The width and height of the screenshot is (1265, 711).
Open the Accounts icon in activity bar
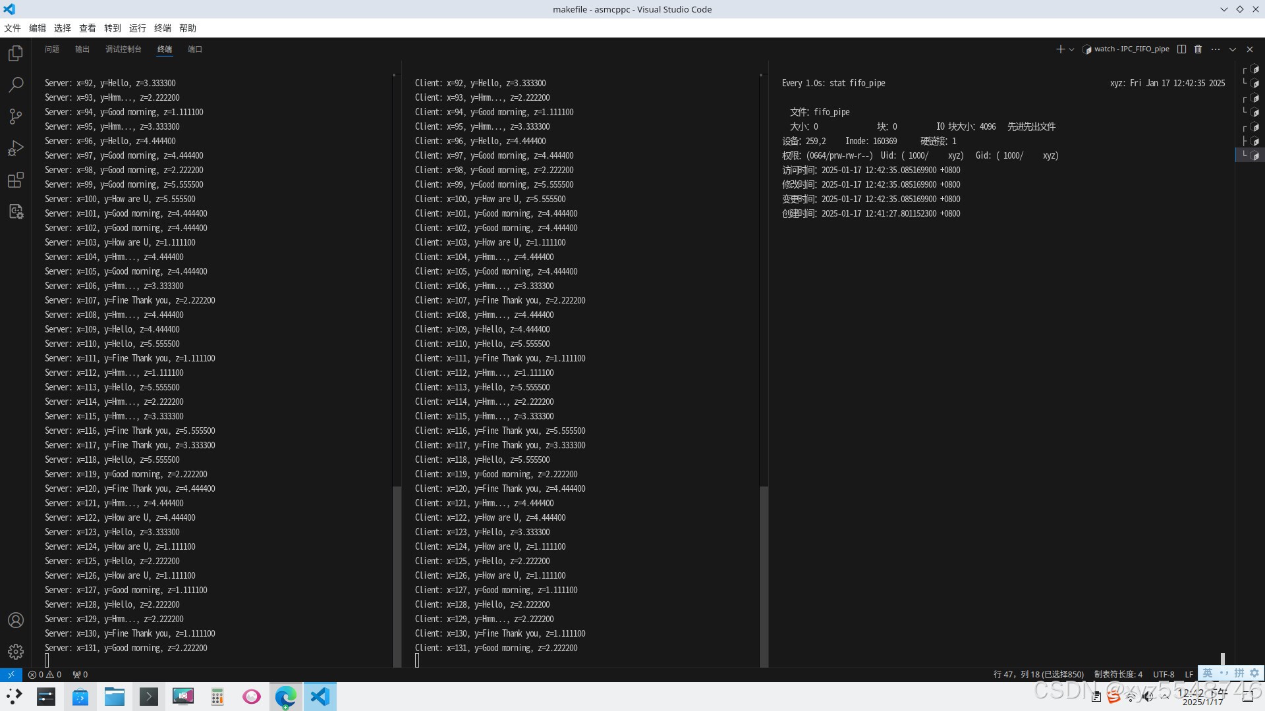point(16,620)
